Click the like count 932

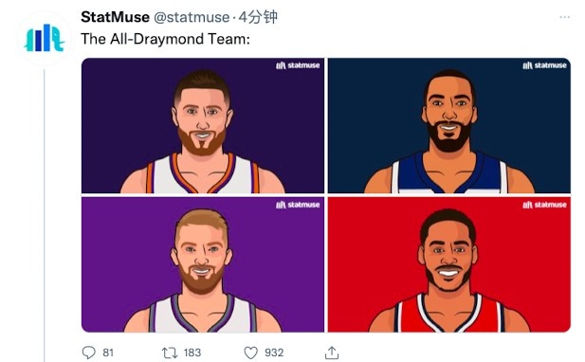[x=274, y=353]
